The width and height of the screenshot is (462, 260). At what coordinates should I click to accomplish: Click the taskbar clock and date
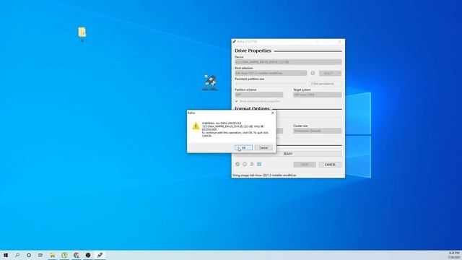454,255
